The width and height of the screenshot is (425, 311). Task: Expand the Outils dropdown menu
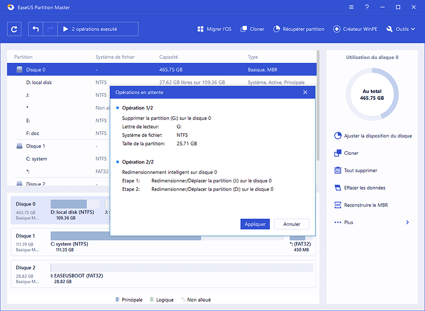(x=400, y=29)
